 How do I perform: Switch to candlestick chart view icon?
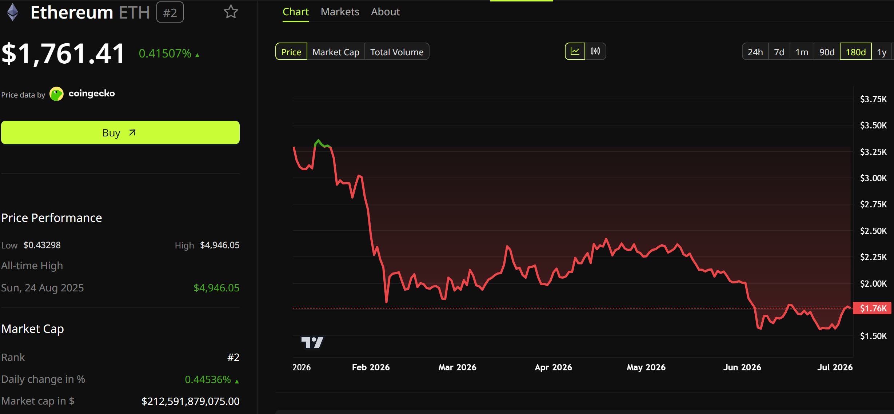coord(595,51)
